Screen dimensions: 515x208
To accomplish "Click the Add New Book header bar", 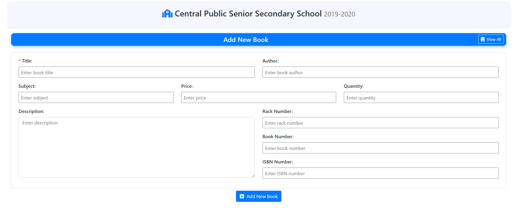I will click(x=246, y=39).
